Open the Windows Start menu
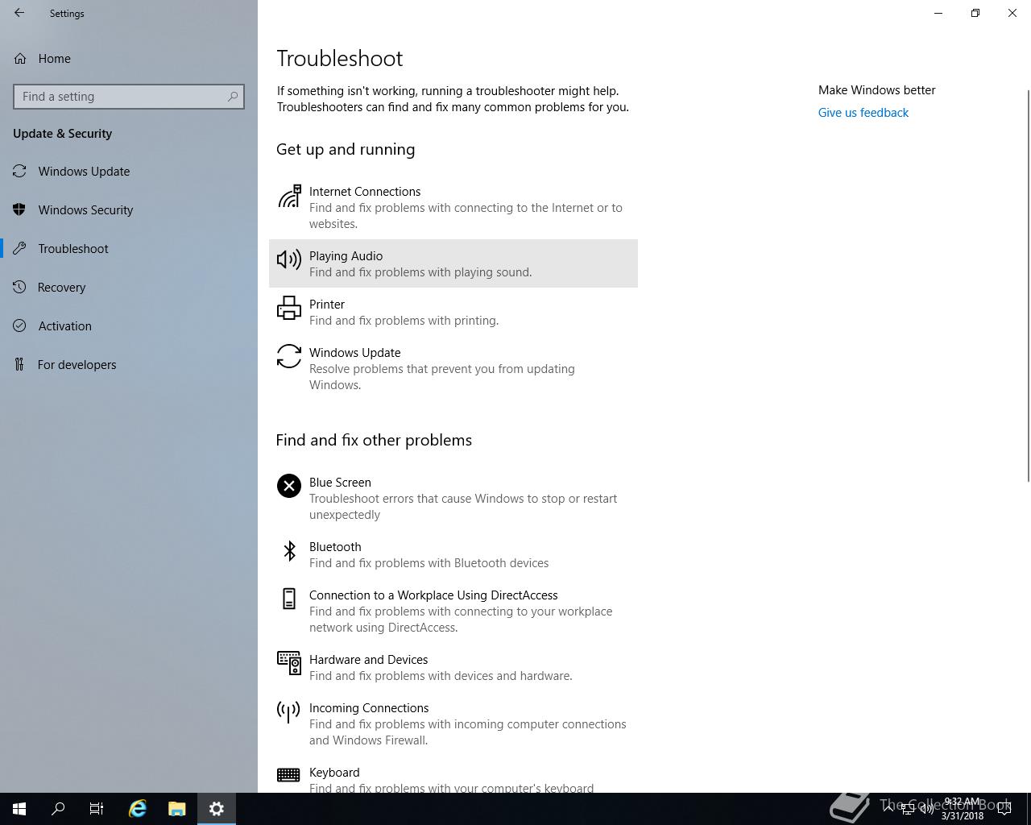 tap(19, 809)
